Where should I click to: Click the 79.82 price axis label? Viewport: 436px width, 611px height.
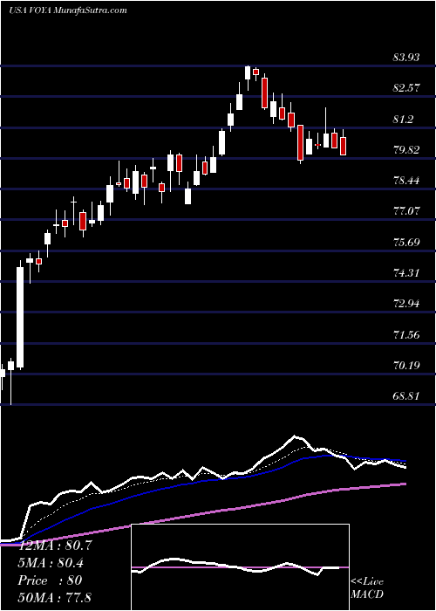click(406, 150)
